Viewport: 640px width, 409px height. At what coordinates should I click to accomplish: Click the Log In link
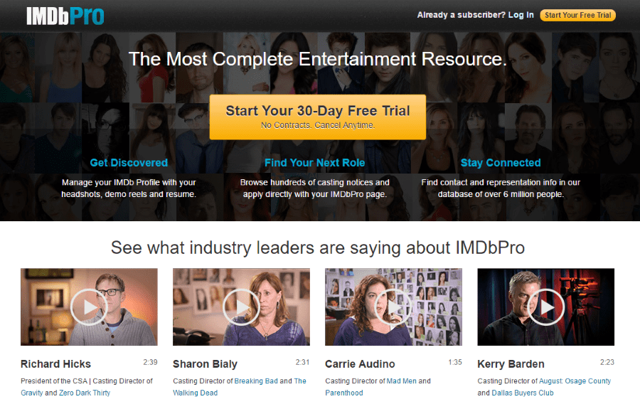click(521, 15)
